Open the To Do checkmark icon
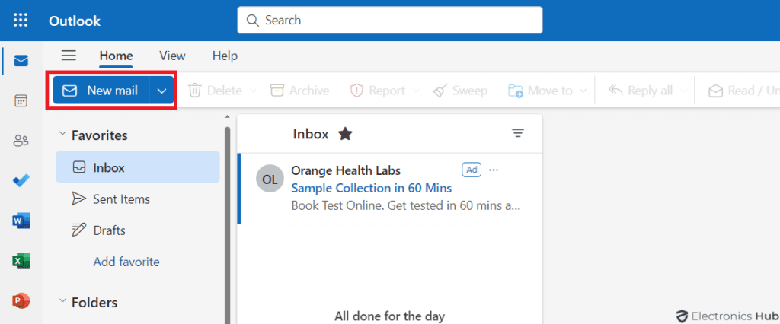Image resolution: width=780 pixels, height=324 pixels. [21, 181]
